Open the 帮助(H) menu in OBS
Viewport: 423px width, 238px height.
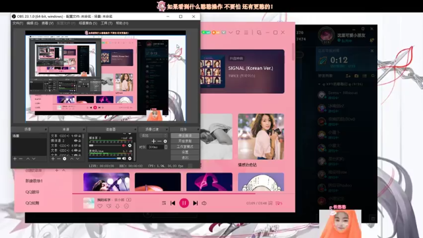pyautogui.click(x=122, y=23)
